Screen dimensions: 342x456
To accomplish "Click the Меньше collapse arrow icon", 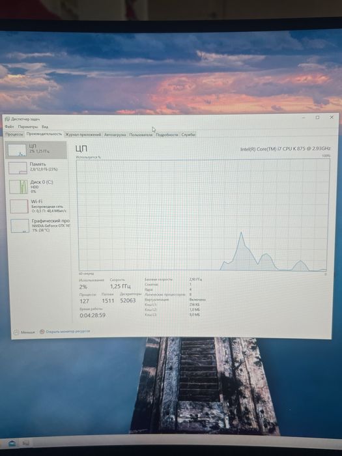I will (16, 332).
